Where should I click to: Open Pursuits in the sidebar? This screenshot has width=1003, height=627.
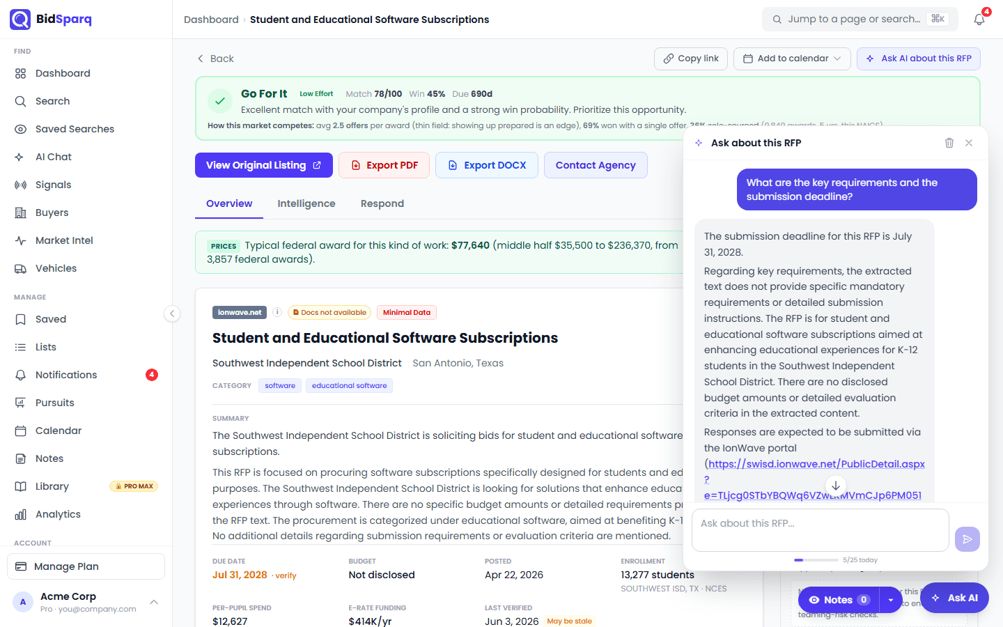click(x=86, y=403)
